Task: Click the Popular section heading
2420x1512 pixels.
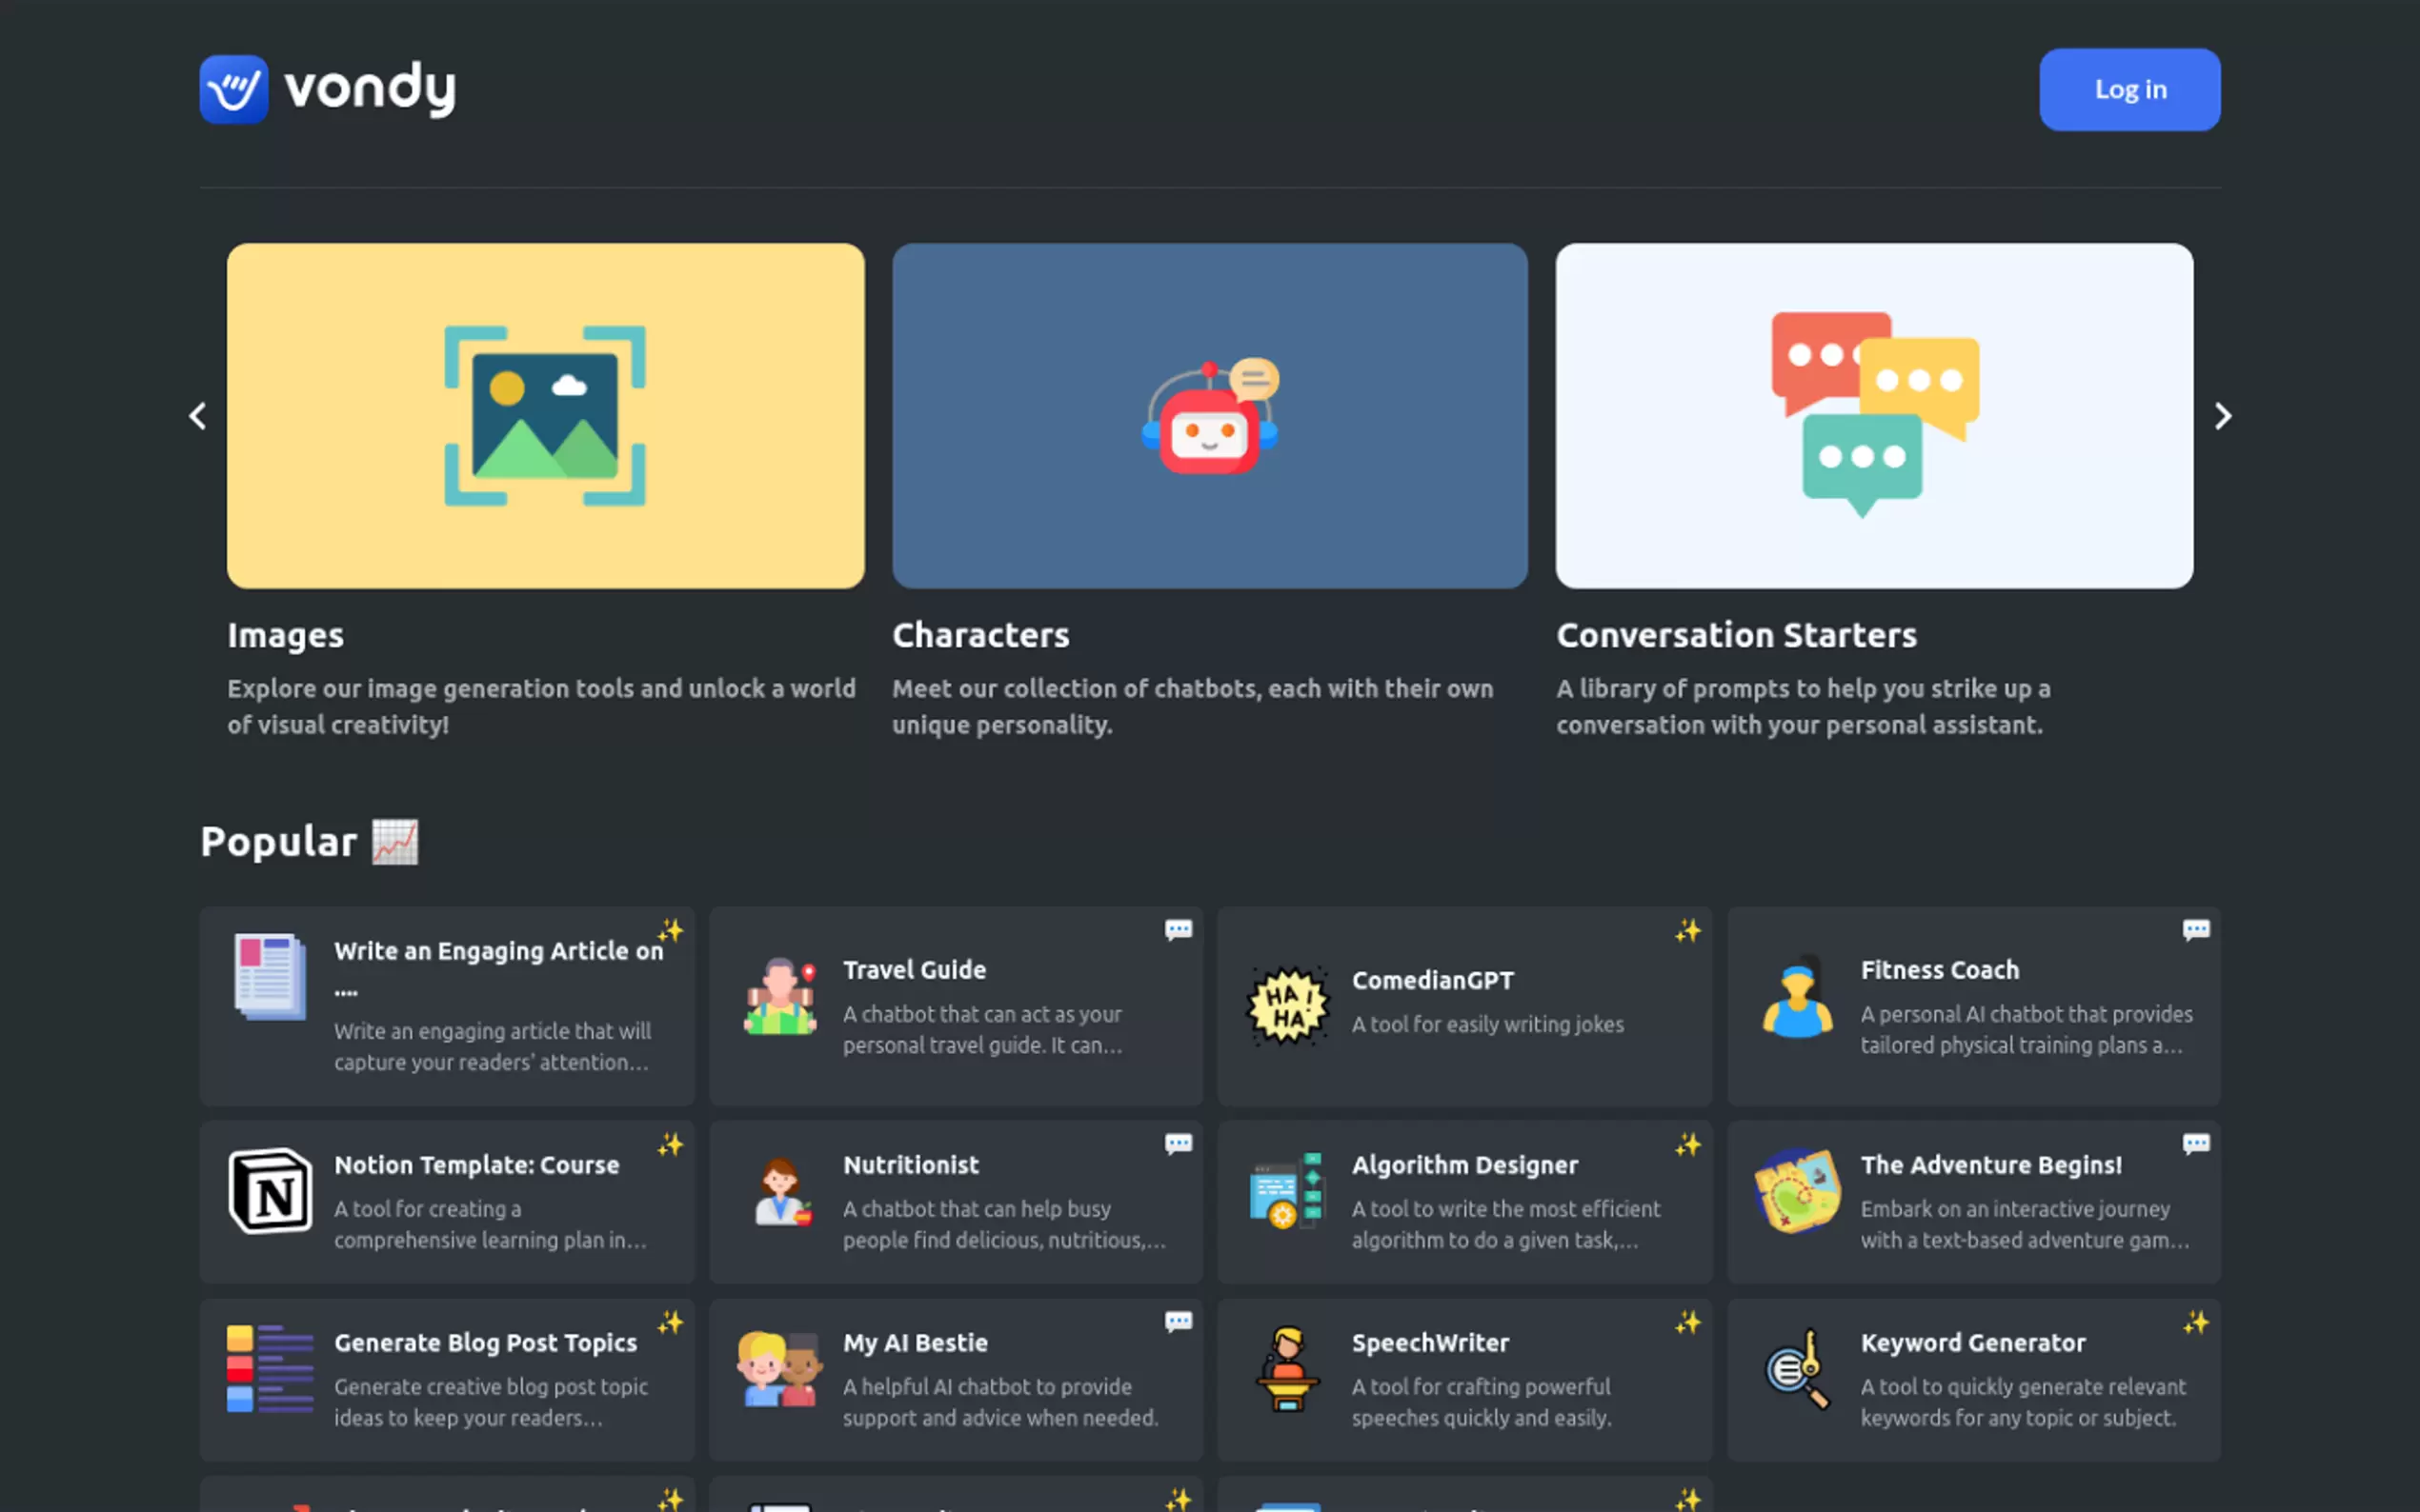Action: 278,842
